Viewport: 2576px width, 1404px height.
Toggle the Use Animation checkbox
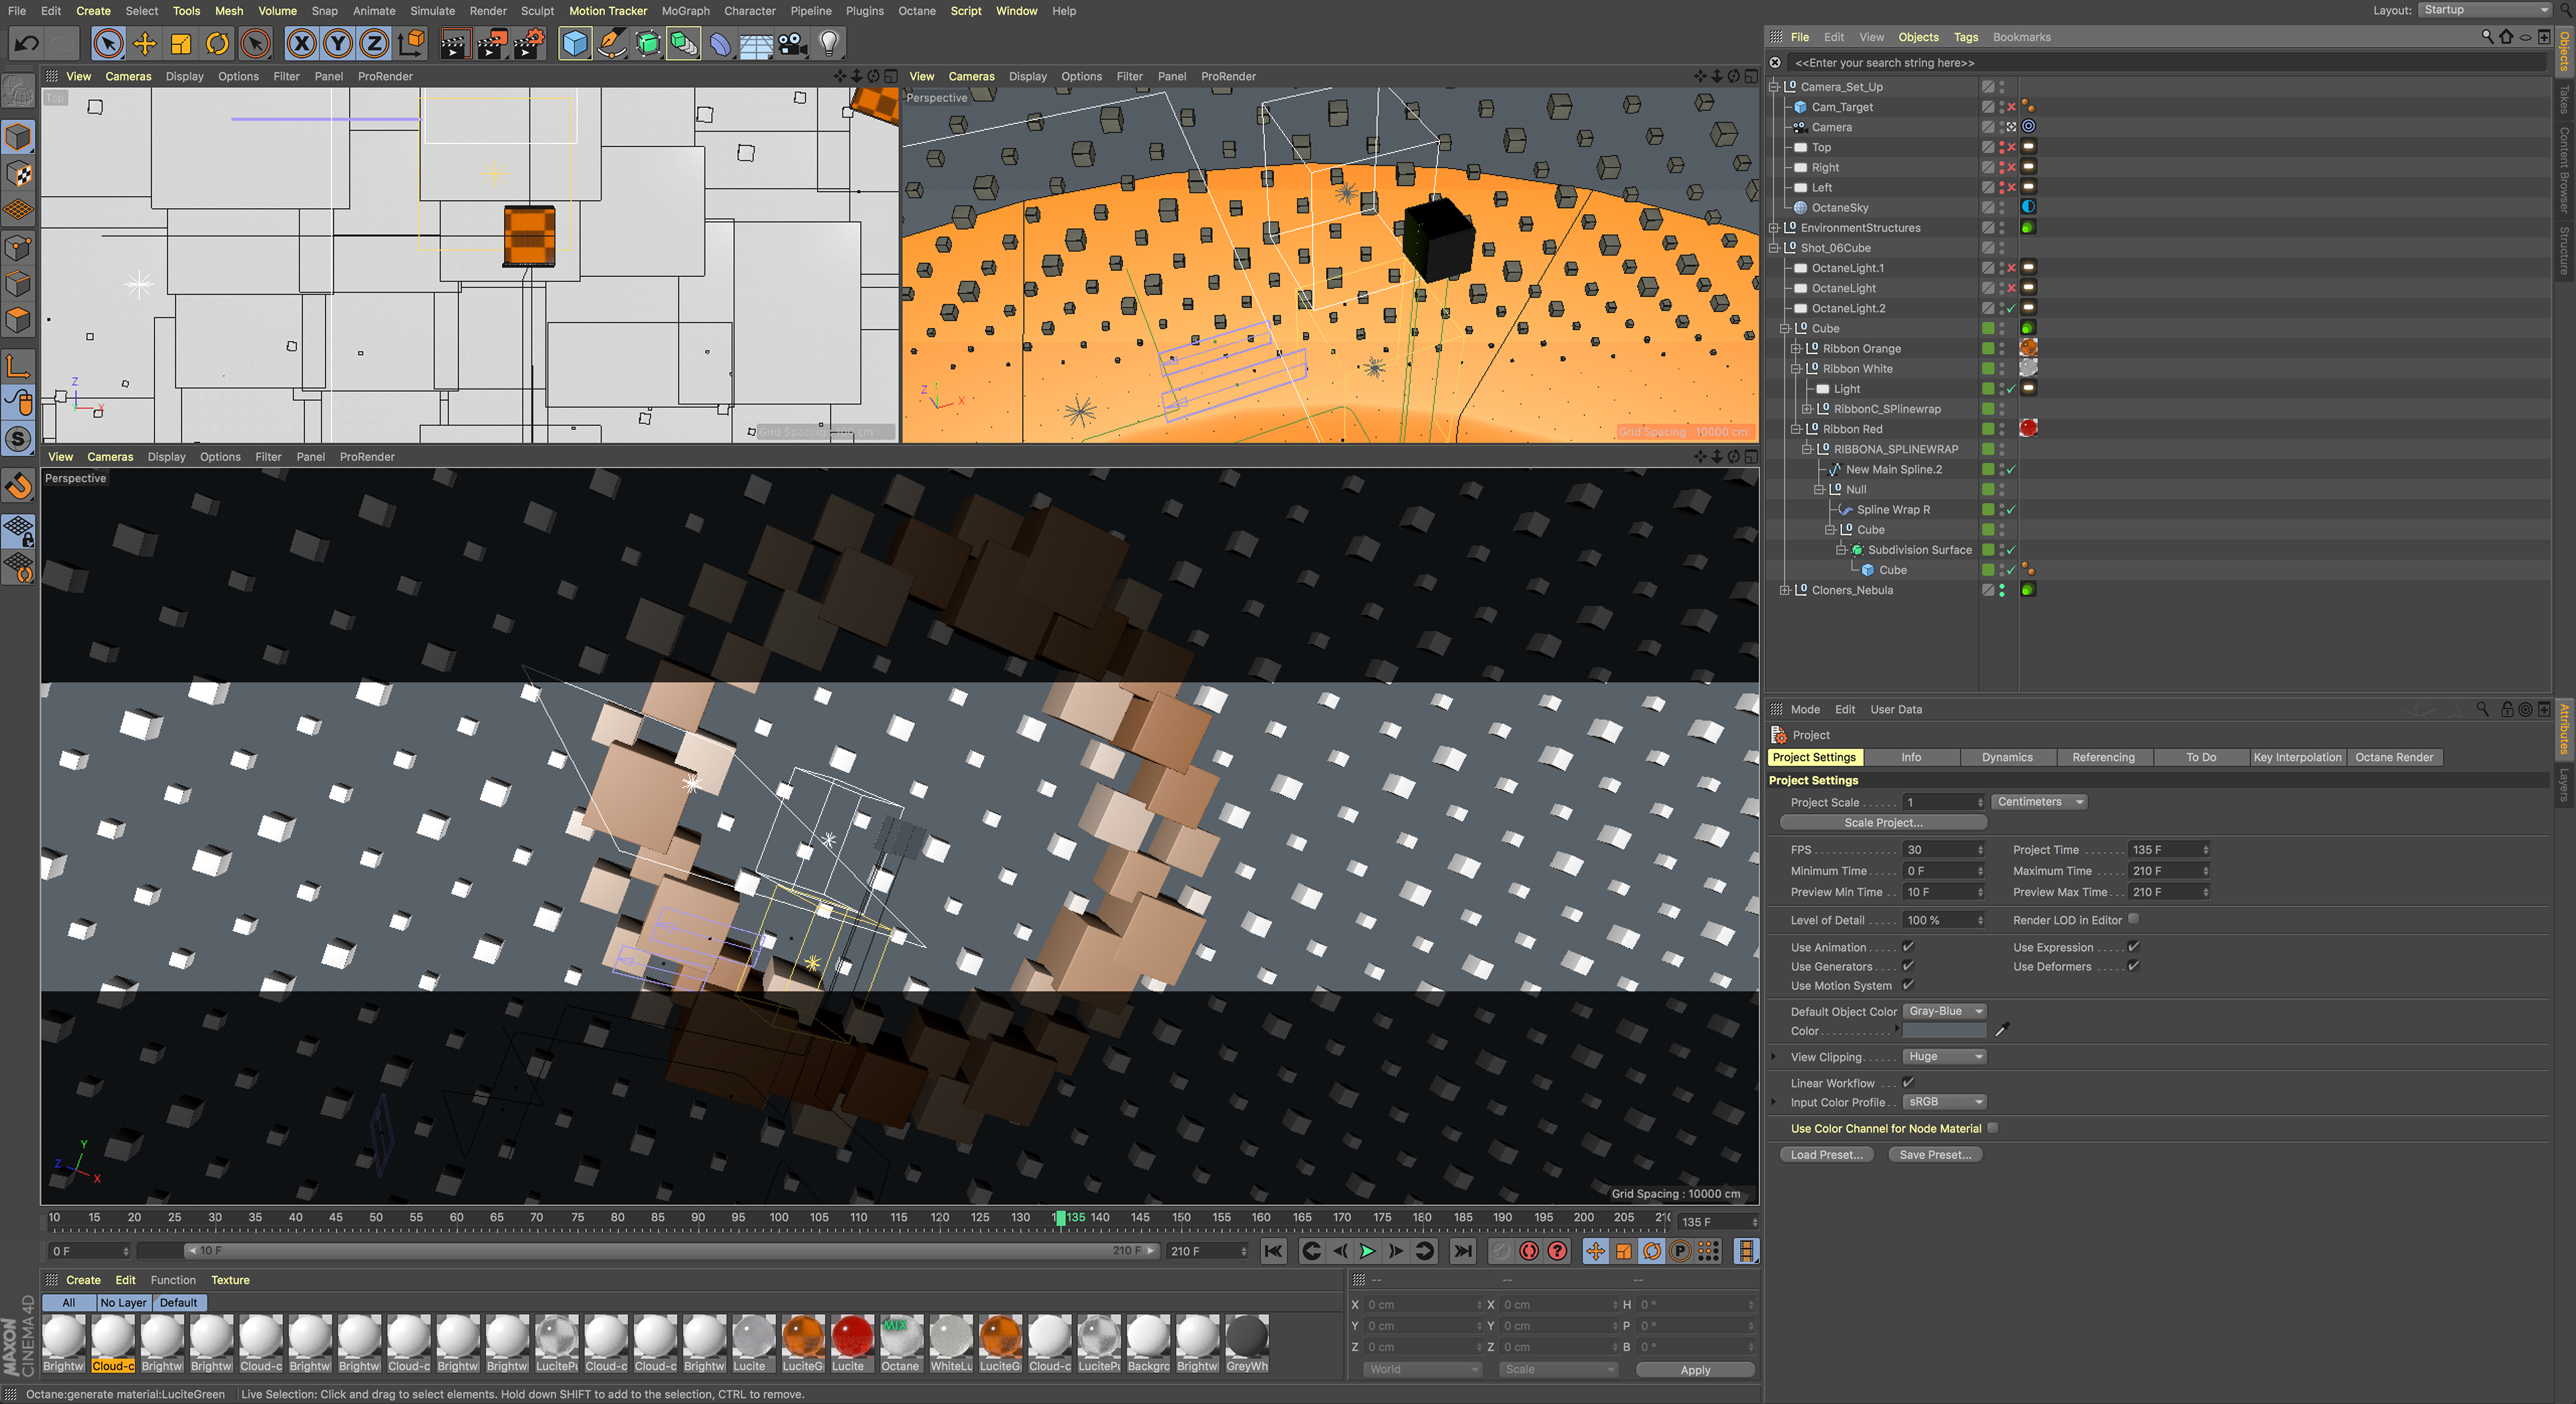point(1908,946)
